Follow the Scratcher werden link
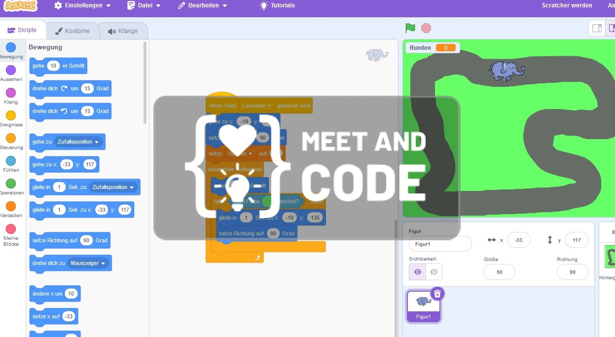The width and height of the screenshot is (615, 337). pos(567,5)
